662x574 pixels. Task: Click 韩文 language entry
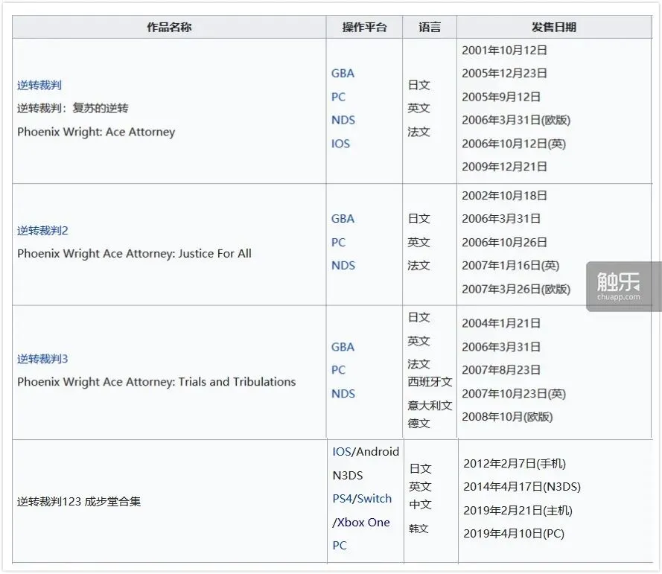[x=418, y=529]
